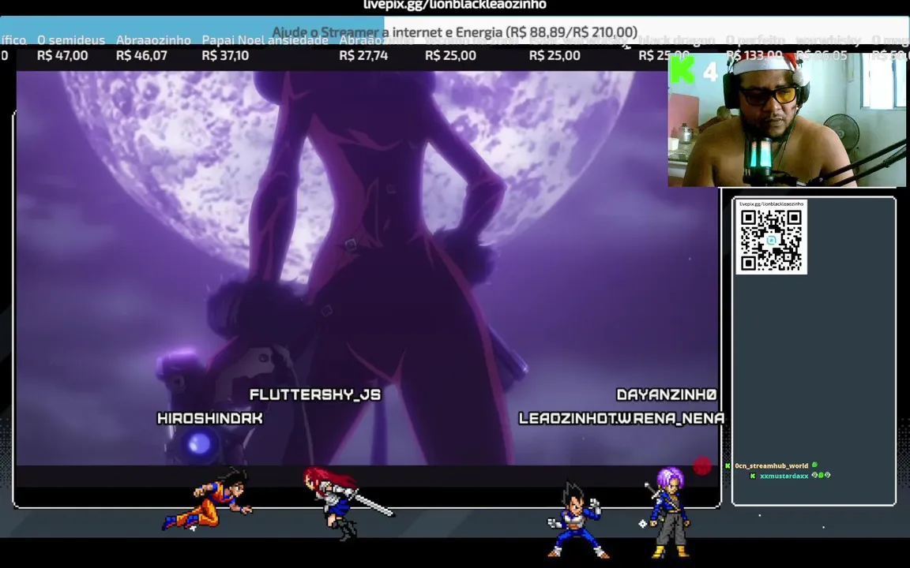Click chat username "xxmustardaxx"

(784, 476)
